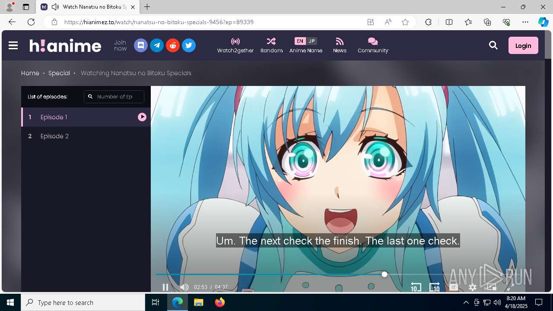This screenshot has height=311, width=553.
Task: Open system volume control
Action: point(497,302)
